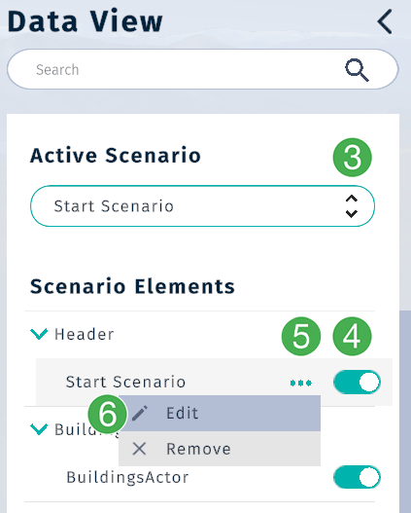Viewport: 411px width, 513px height.
Task: Click the up-down stepper arrows of scenario selector
Action: pyautogui.click(x=352, y=206)
